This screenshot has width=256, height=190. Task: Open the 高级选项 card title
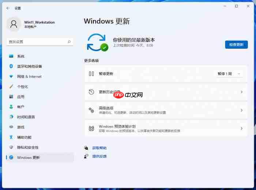tap(106, 108)
